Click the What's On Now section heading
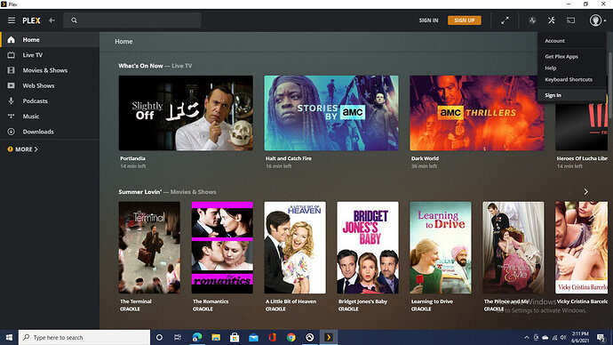This screenshot has height=345, width=613. tap(140, 66)
